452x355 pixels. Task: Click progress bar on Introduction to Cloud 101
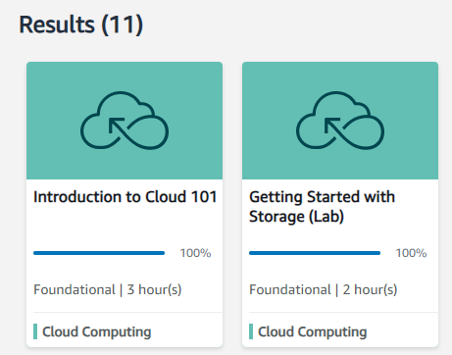pos(99,253)
